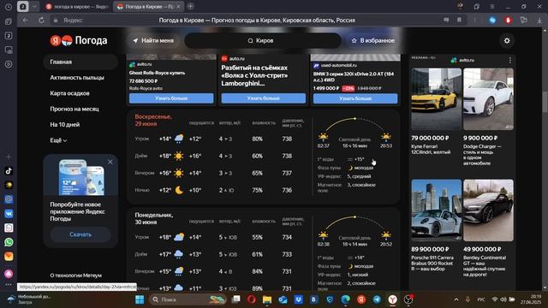
Task: Click sunny icon for Sunday 'Днём'
Action: pyautogui.click(x=179, y=156)
